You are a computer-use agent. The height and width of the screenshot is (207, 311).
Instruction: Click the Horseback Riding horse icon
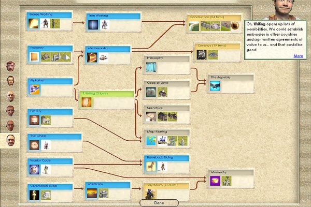[150, 167]
